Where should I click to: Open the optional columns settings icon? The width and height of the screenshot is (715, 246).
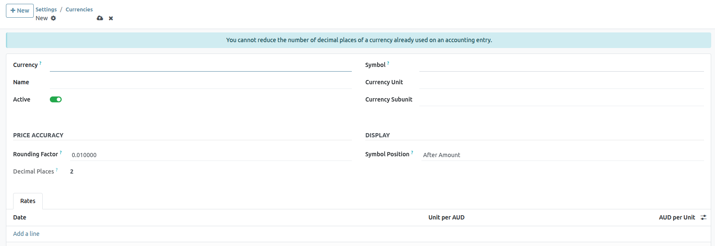click(703, 217)
